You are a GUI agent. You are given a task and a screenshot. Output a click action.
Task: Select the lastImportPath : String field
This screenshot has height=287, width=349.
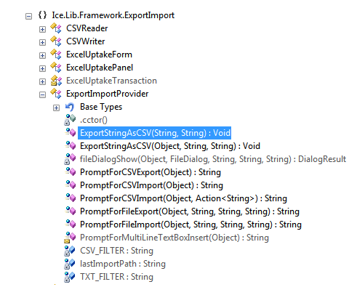point(123,264)
